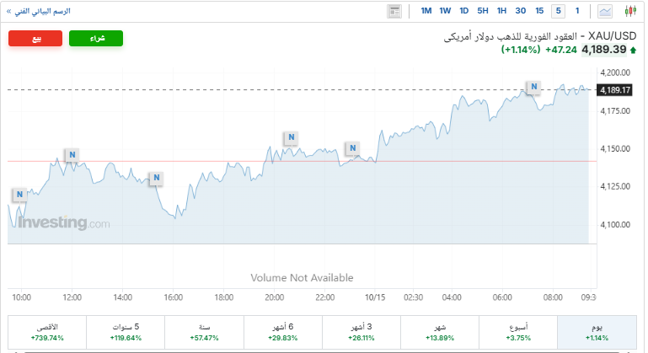This screenshot has width=648, height=353.
Task: Switch to the 5 سنوات range tab
Action: coord(125,330)
